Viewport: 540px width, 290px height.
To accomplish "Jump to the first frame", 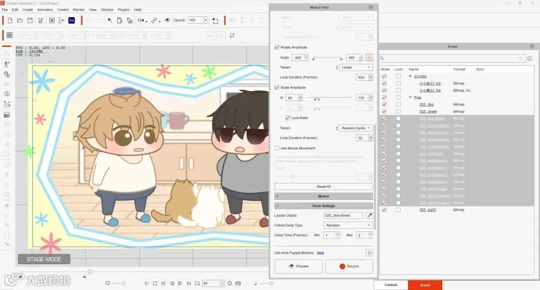I will point(164,284).
